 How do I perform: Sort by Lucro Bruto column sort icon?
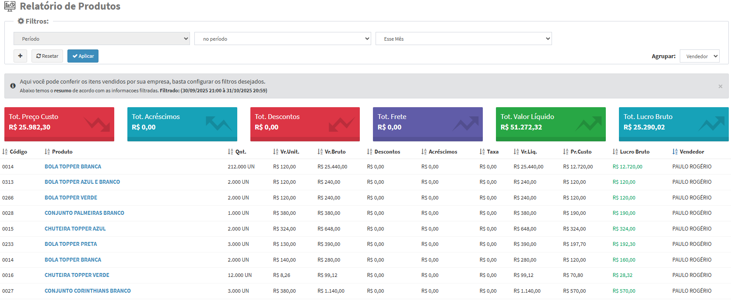(x=615, y=152)
